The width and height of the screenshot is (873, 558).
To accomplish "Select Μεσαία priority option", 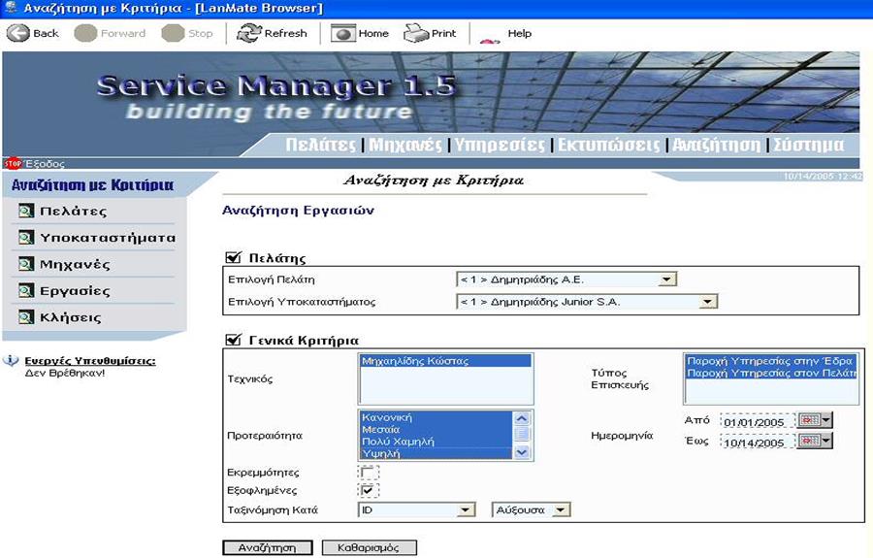I will click(x=436, y=429).
